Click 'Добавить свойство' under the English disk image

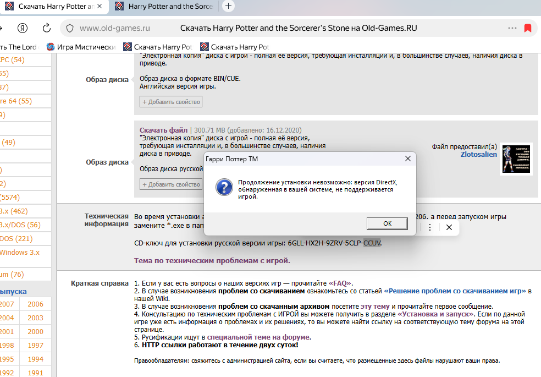point(171,102)
